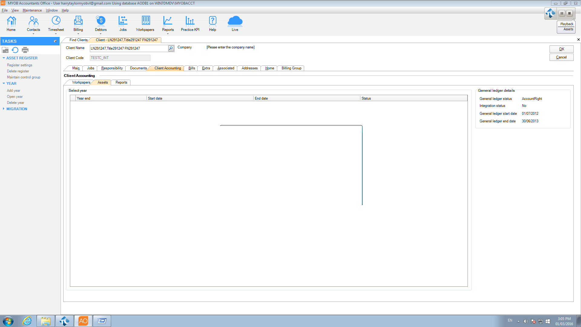Click the refresh icon in Tasks panel

[15, 50]
